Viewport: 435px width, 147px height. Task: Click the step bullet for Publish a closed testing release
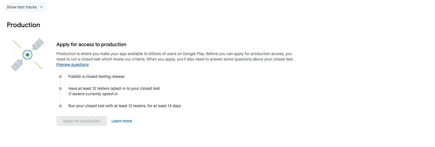[60, 76]
